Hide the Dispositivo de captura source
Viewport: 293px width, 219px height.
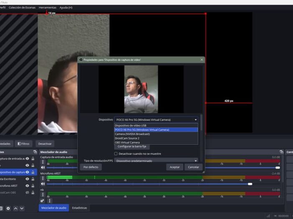(28, 172)
